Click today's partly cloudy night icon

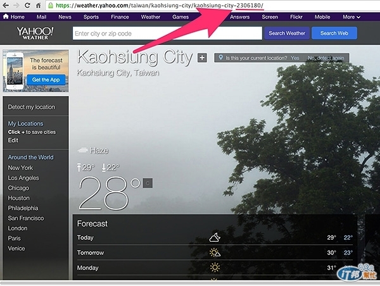[215, 237]
